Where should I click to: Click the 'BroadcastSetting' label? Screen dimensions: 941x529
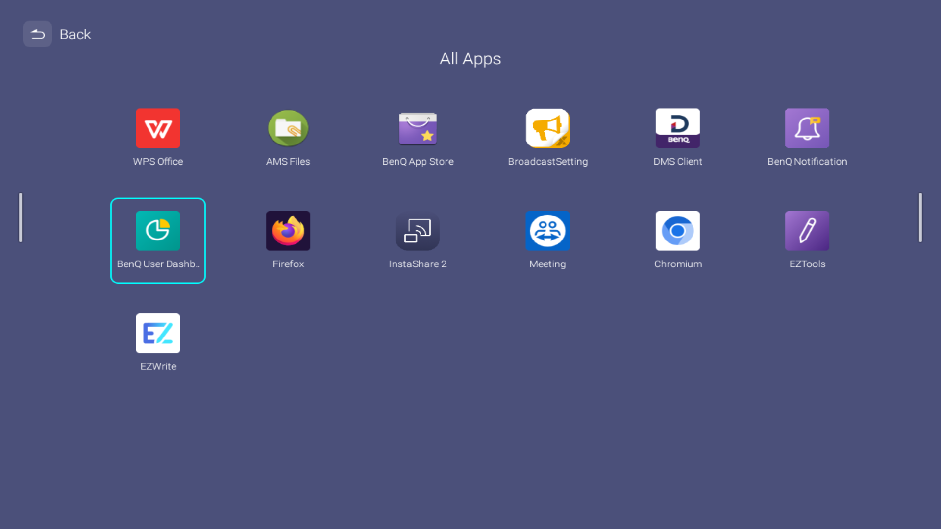pos(547,162)
